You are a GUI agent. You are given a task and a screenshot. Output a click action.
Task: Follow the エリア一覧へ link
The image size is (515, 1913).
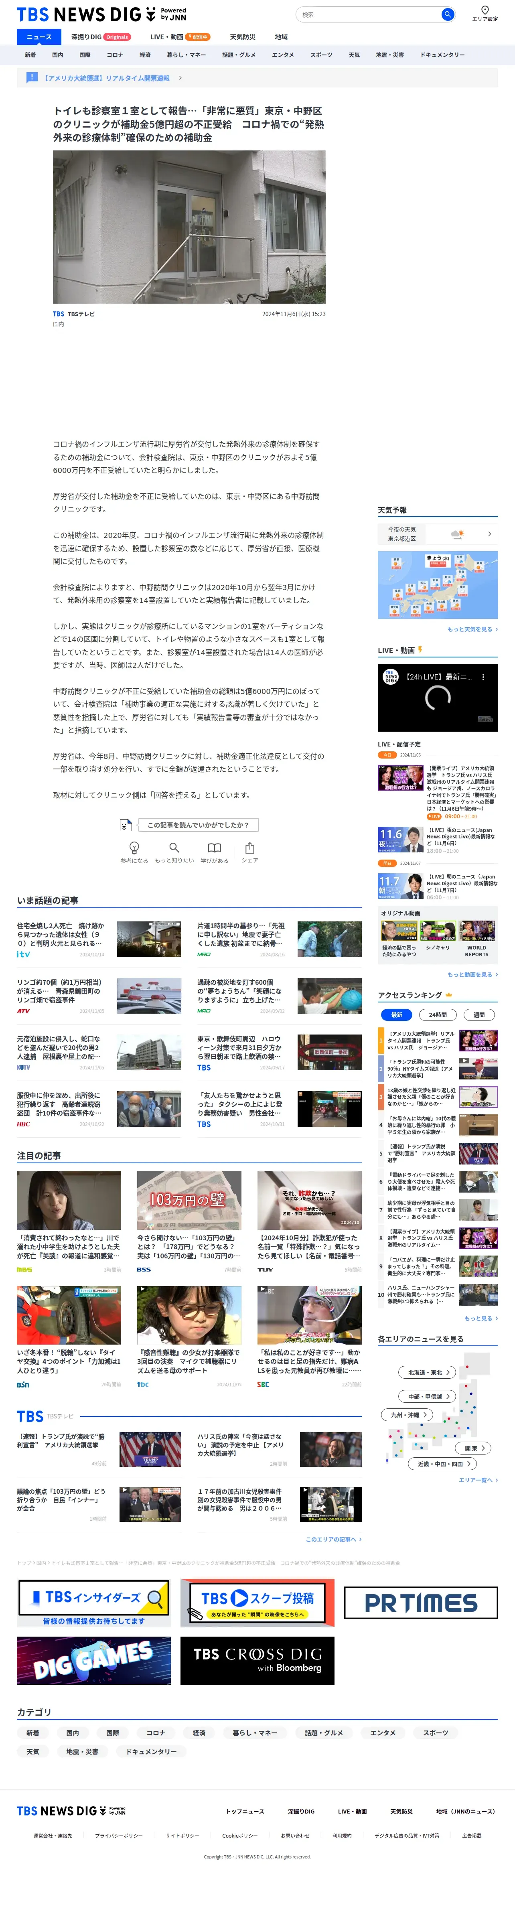tap(478, 1480)
